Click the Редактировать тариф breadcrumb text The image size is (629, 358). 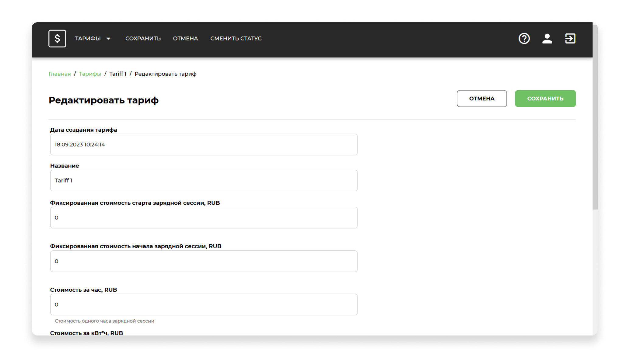click(166, 74)
